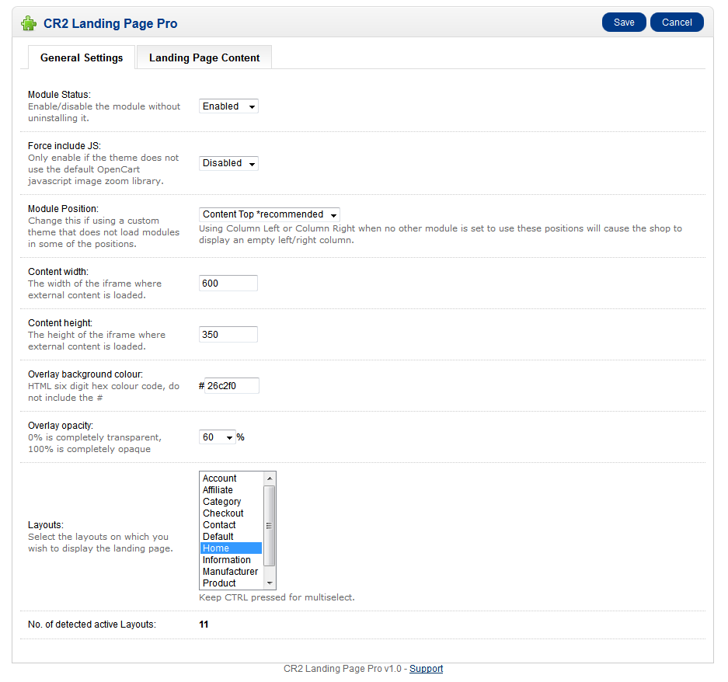Screen dimensions: 728x682
Task: Switch to the General Settings tab
Action: (x=82, y=57)
